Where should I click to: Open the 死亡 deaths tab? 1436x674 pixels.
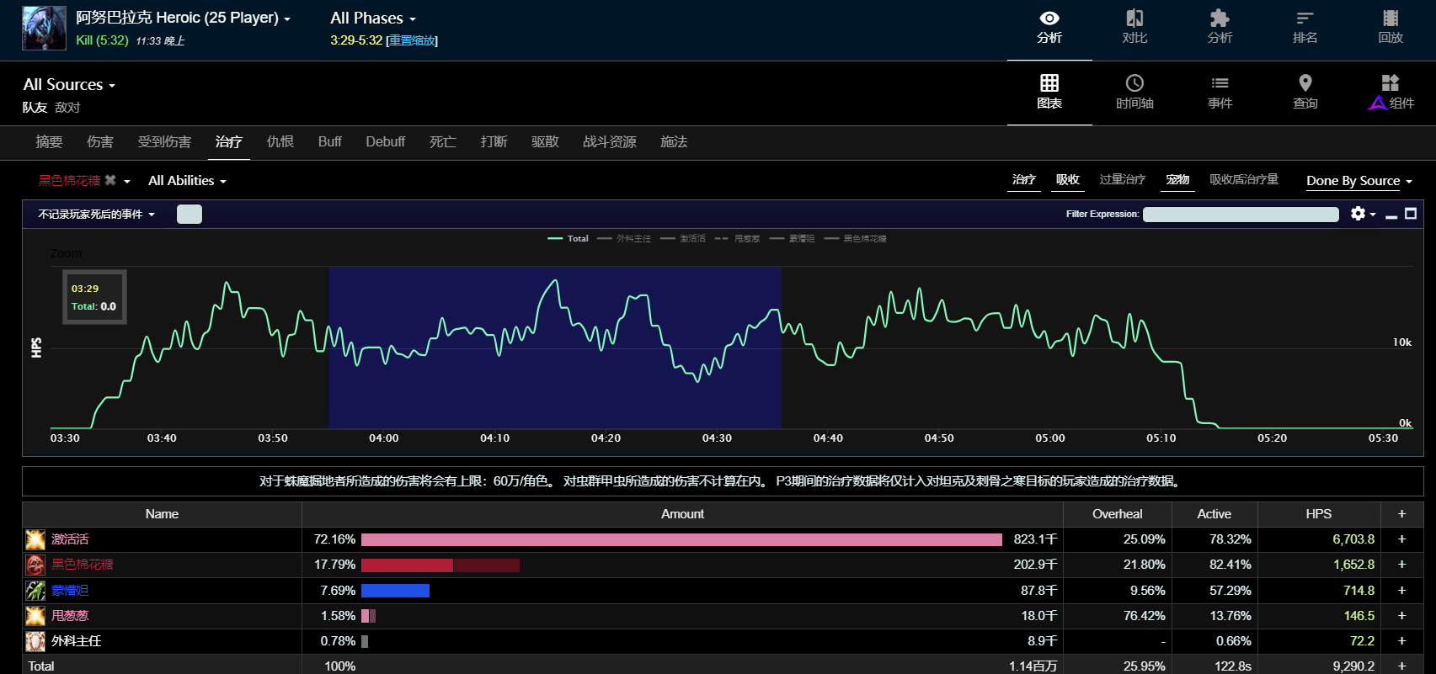443,142
